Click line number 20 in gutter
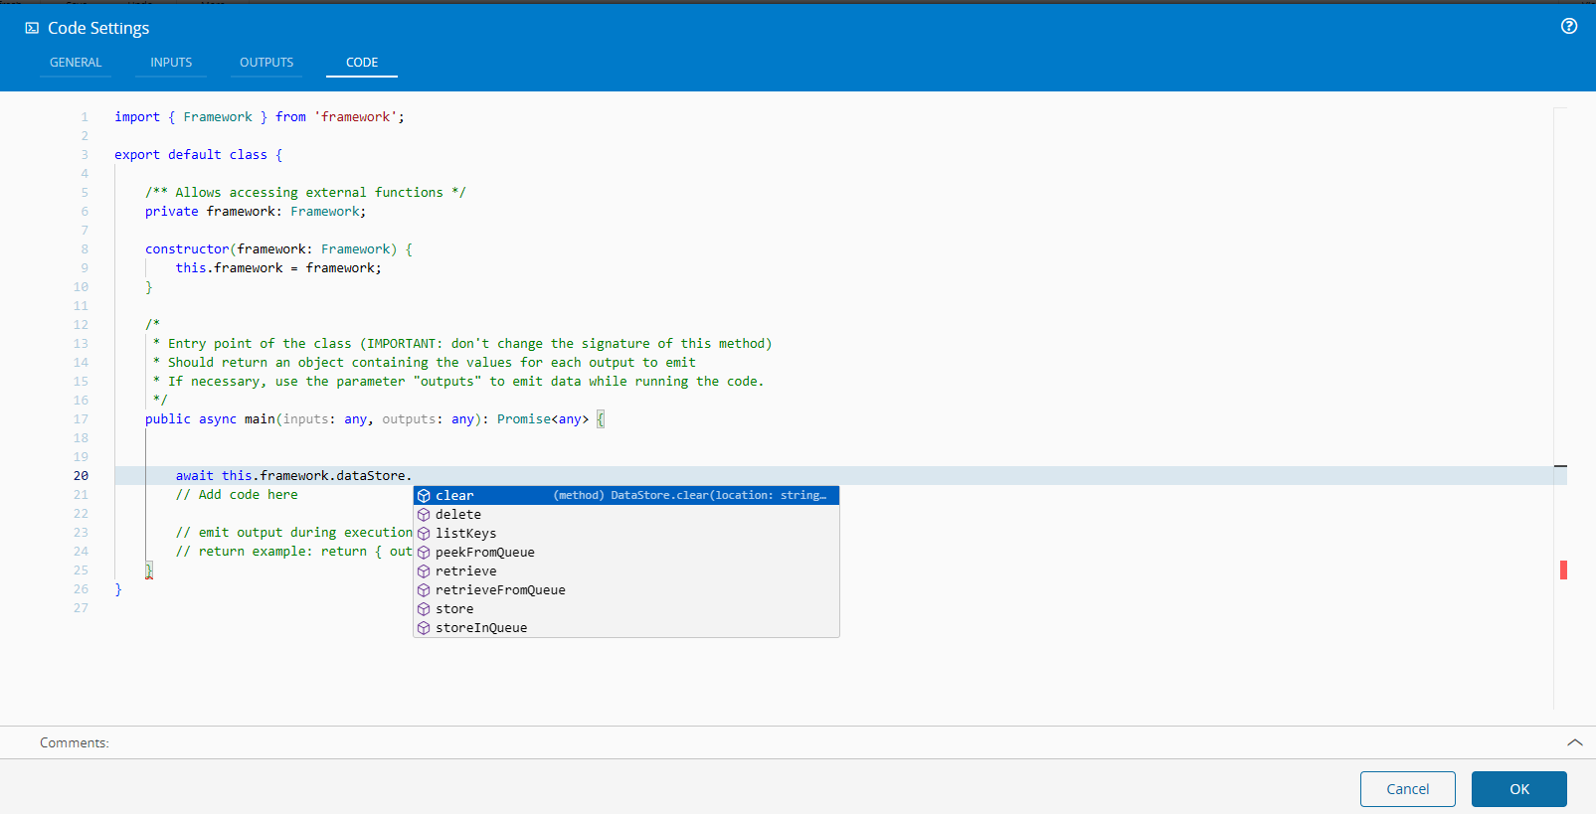 81,476
